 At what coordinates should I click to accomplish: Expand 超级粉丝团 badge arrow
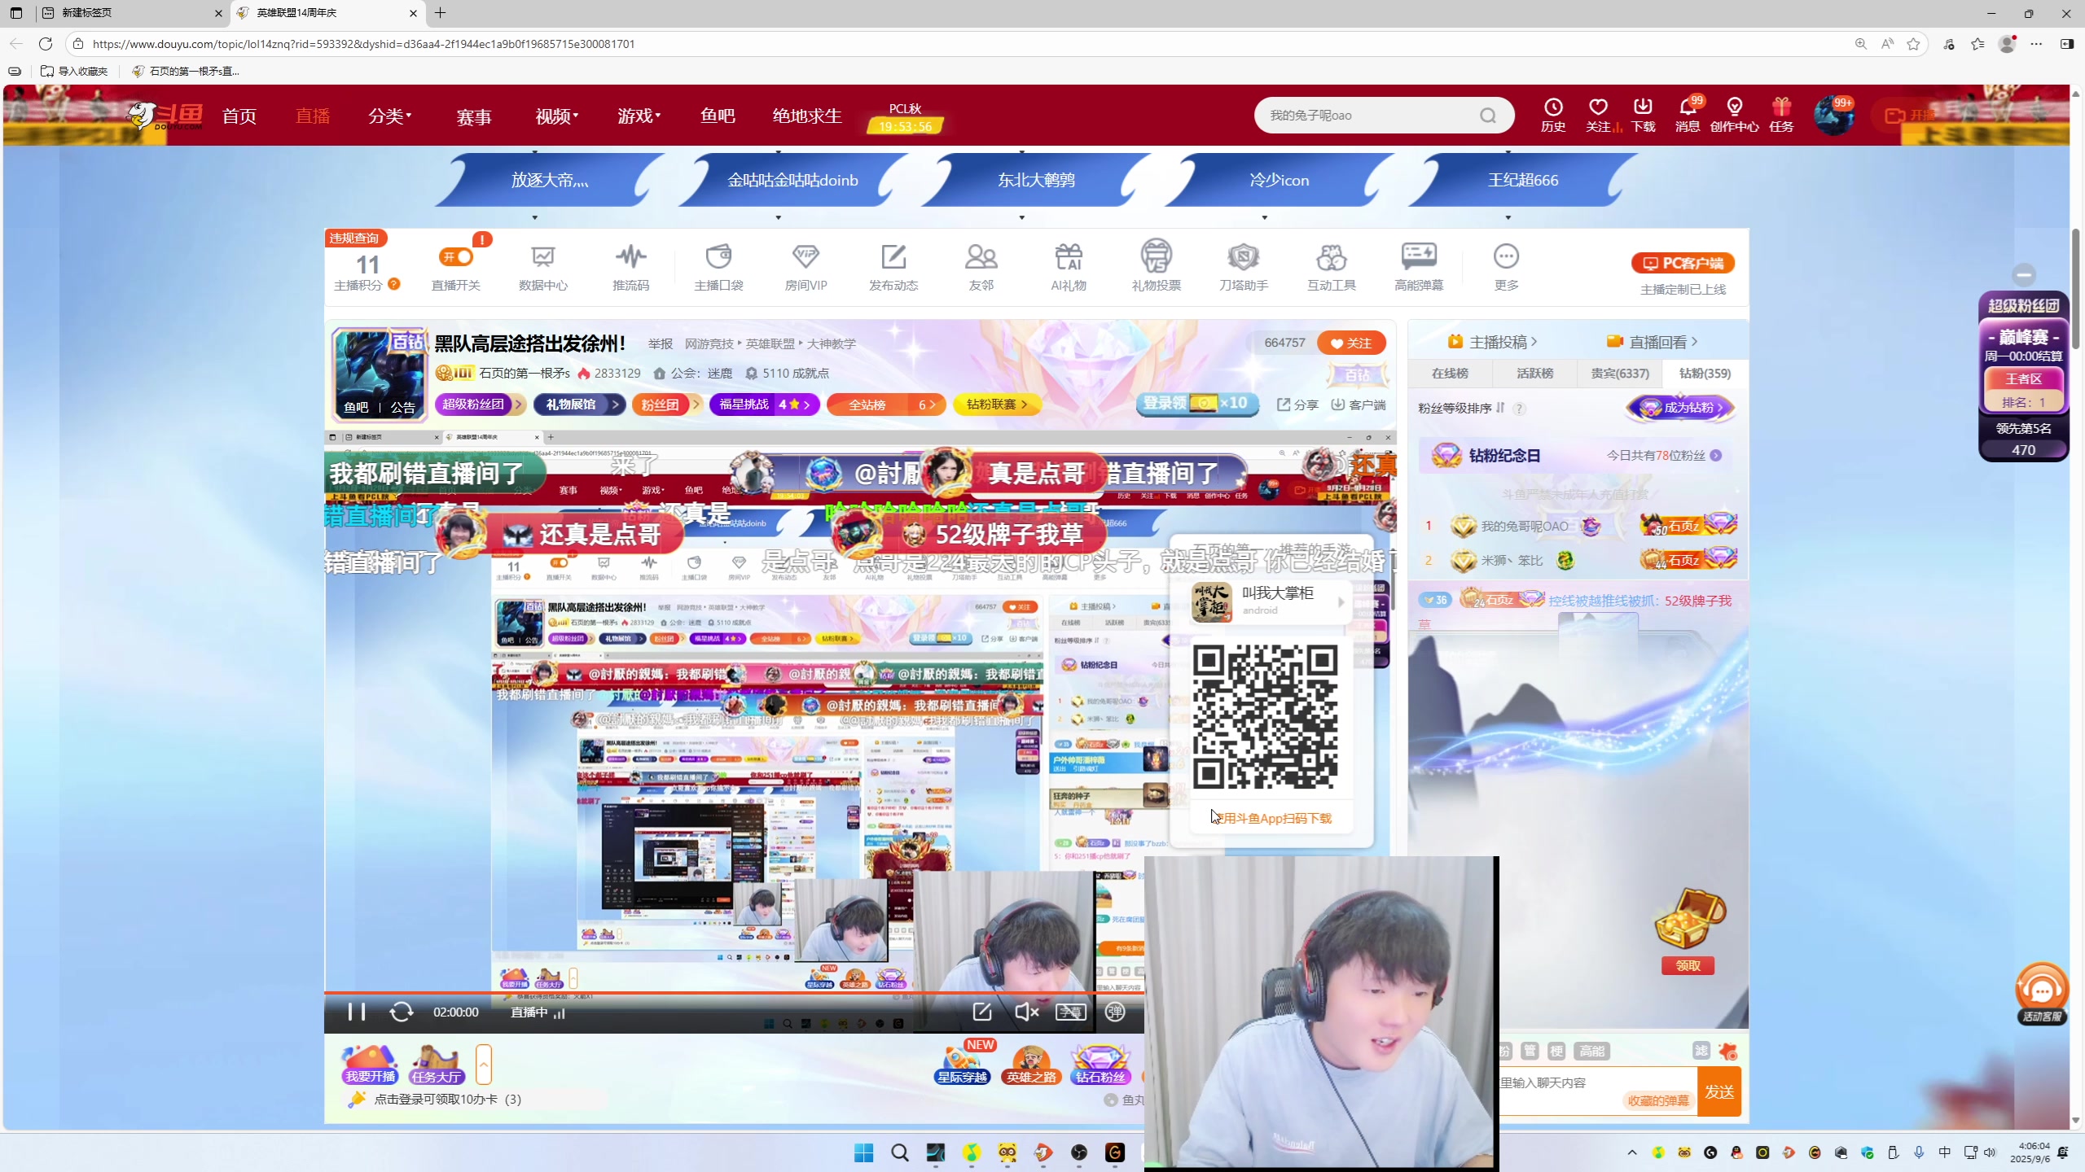(518, 405)
